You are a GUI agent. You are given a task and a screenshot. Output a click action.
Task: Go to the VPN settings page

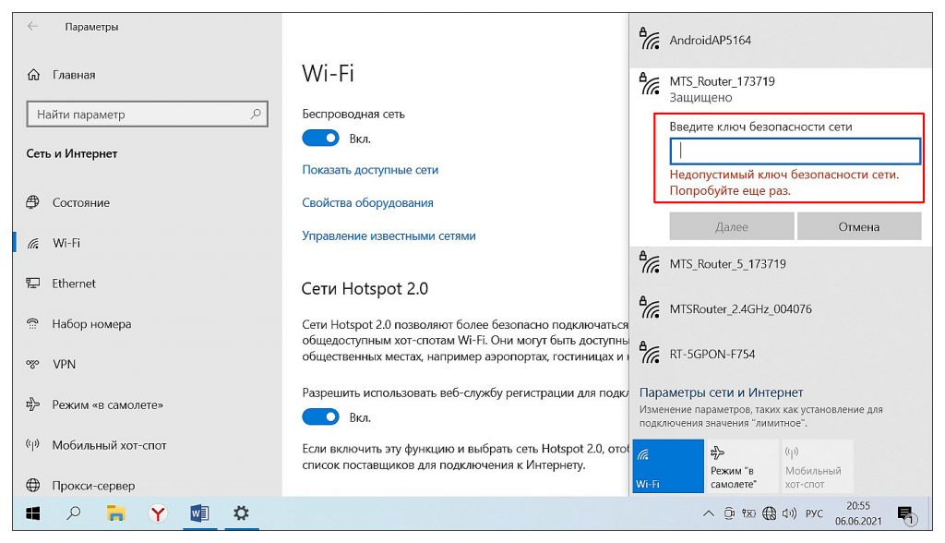tap(65, 364)
